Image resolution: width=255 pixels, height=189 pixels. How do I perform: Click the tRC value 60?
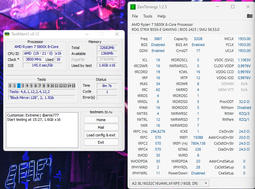click(x=158, y=90)
